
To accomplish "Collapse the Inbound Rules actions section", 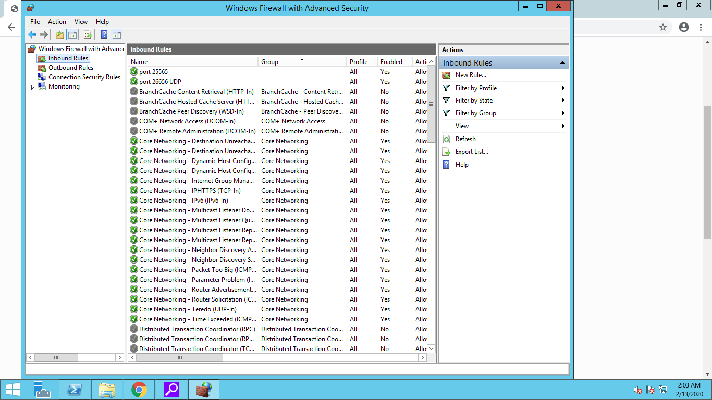I will (562, 63).
